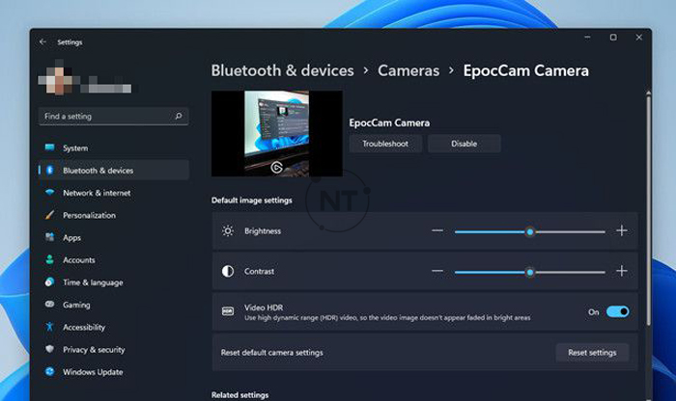This screenshot has height=401, width=676.
Task: Decrease brightness with the minus button
Action: coord(437,230)
